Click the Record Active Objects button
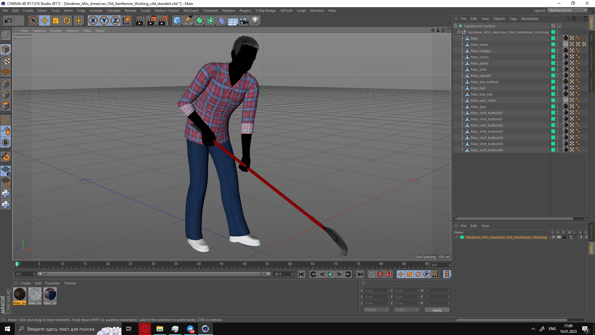595x335 pixels. click(371, 274)
